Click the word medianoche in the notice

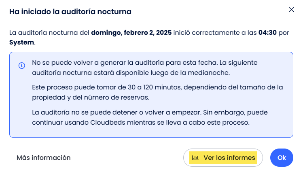209,73
